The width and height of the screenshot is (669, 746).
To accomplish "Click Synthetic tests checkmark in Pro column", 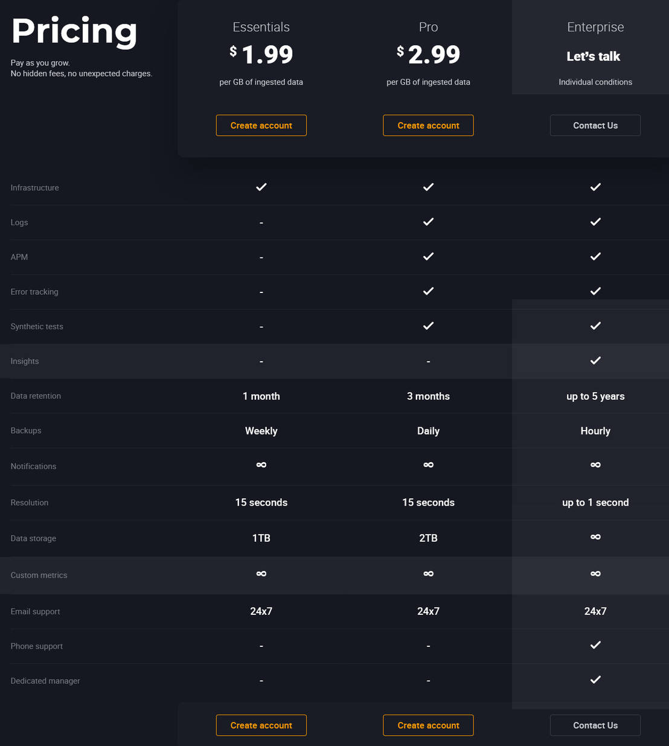I will click(x=428, y=326).
